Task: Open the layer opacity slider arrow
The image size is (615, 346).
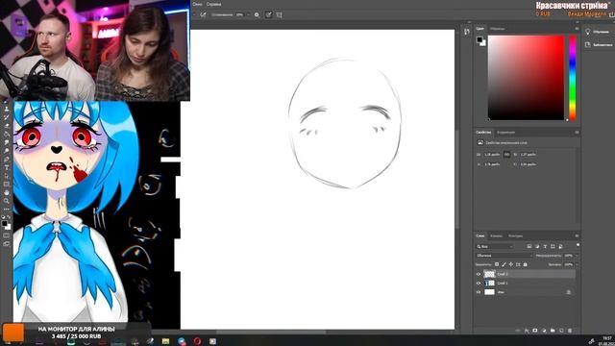Action: (x=577, y=256)
